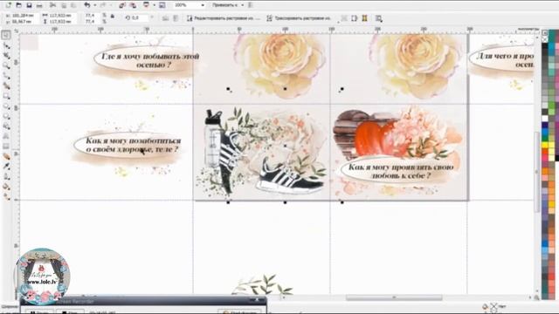Select the Freehand tool in the toolbox

coord(6,76)
